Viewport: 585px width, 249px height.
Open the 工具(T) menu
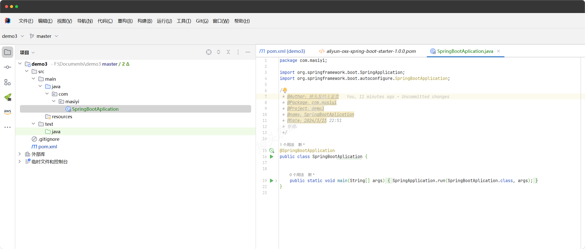[x=184, y=21]
